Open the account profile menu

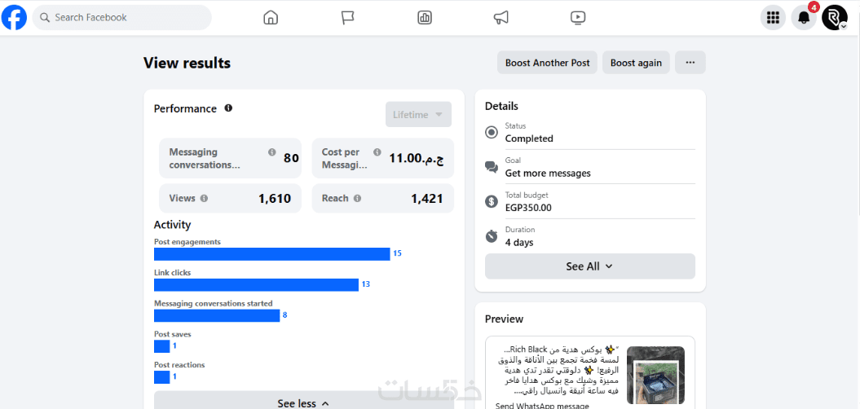[x=835, y=18]
